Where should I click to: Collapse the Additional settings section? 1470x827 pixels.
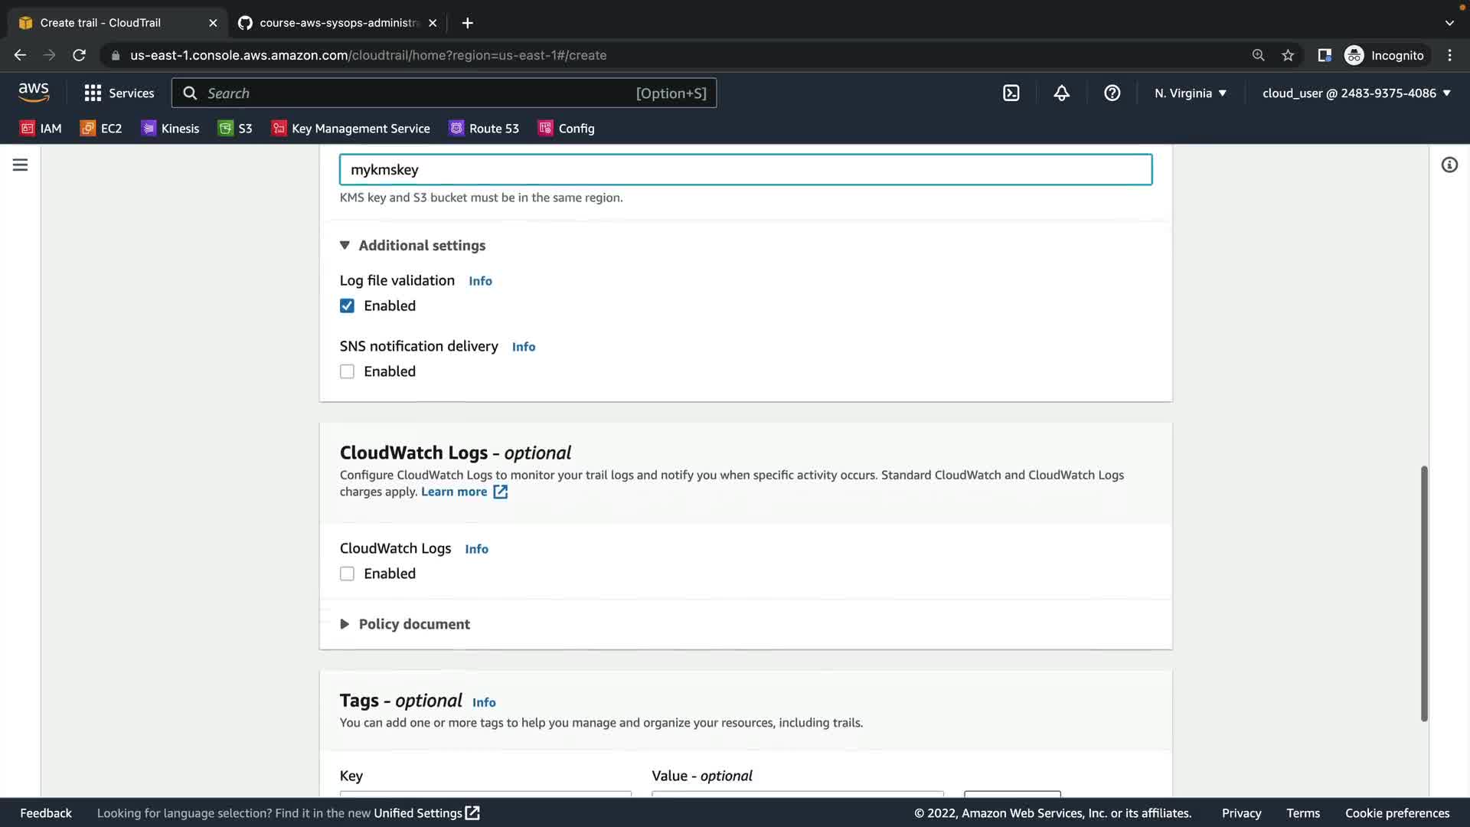(x=413, y=245)
